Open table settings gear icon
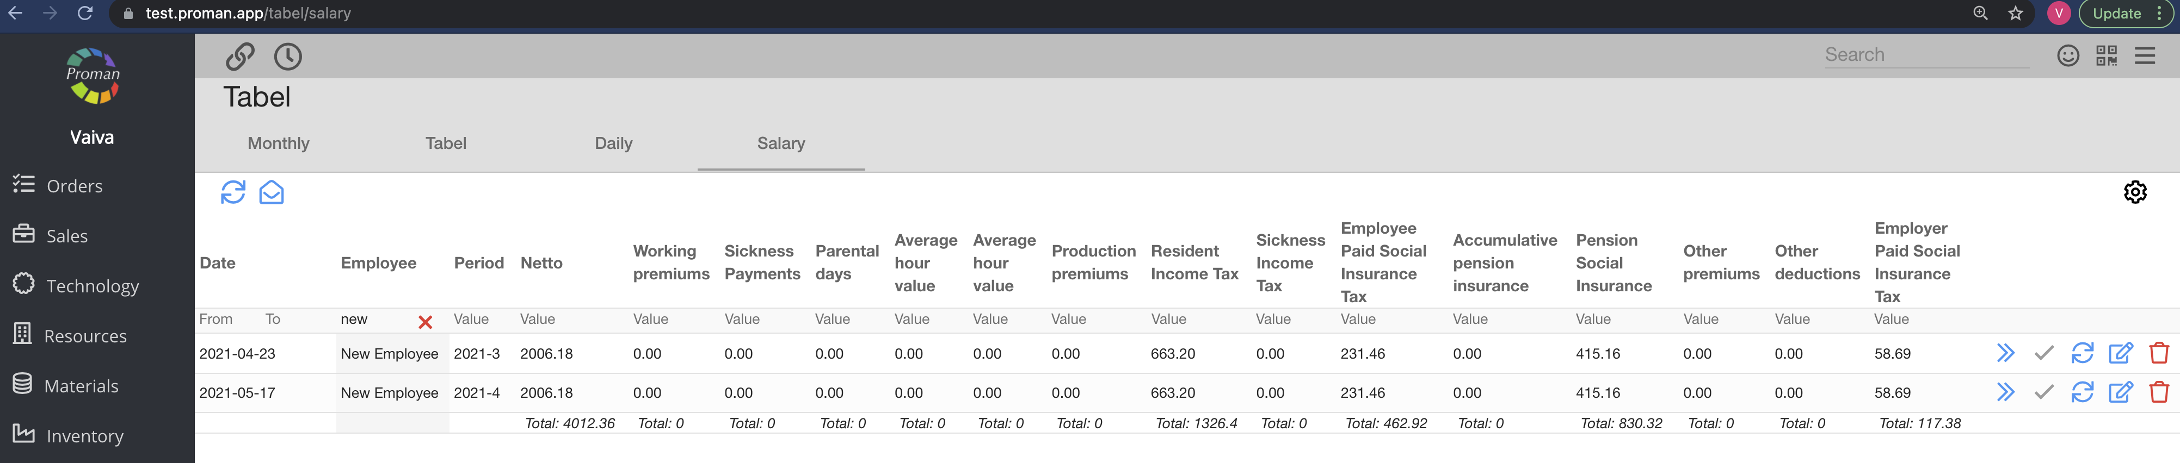 point(2134,192)
